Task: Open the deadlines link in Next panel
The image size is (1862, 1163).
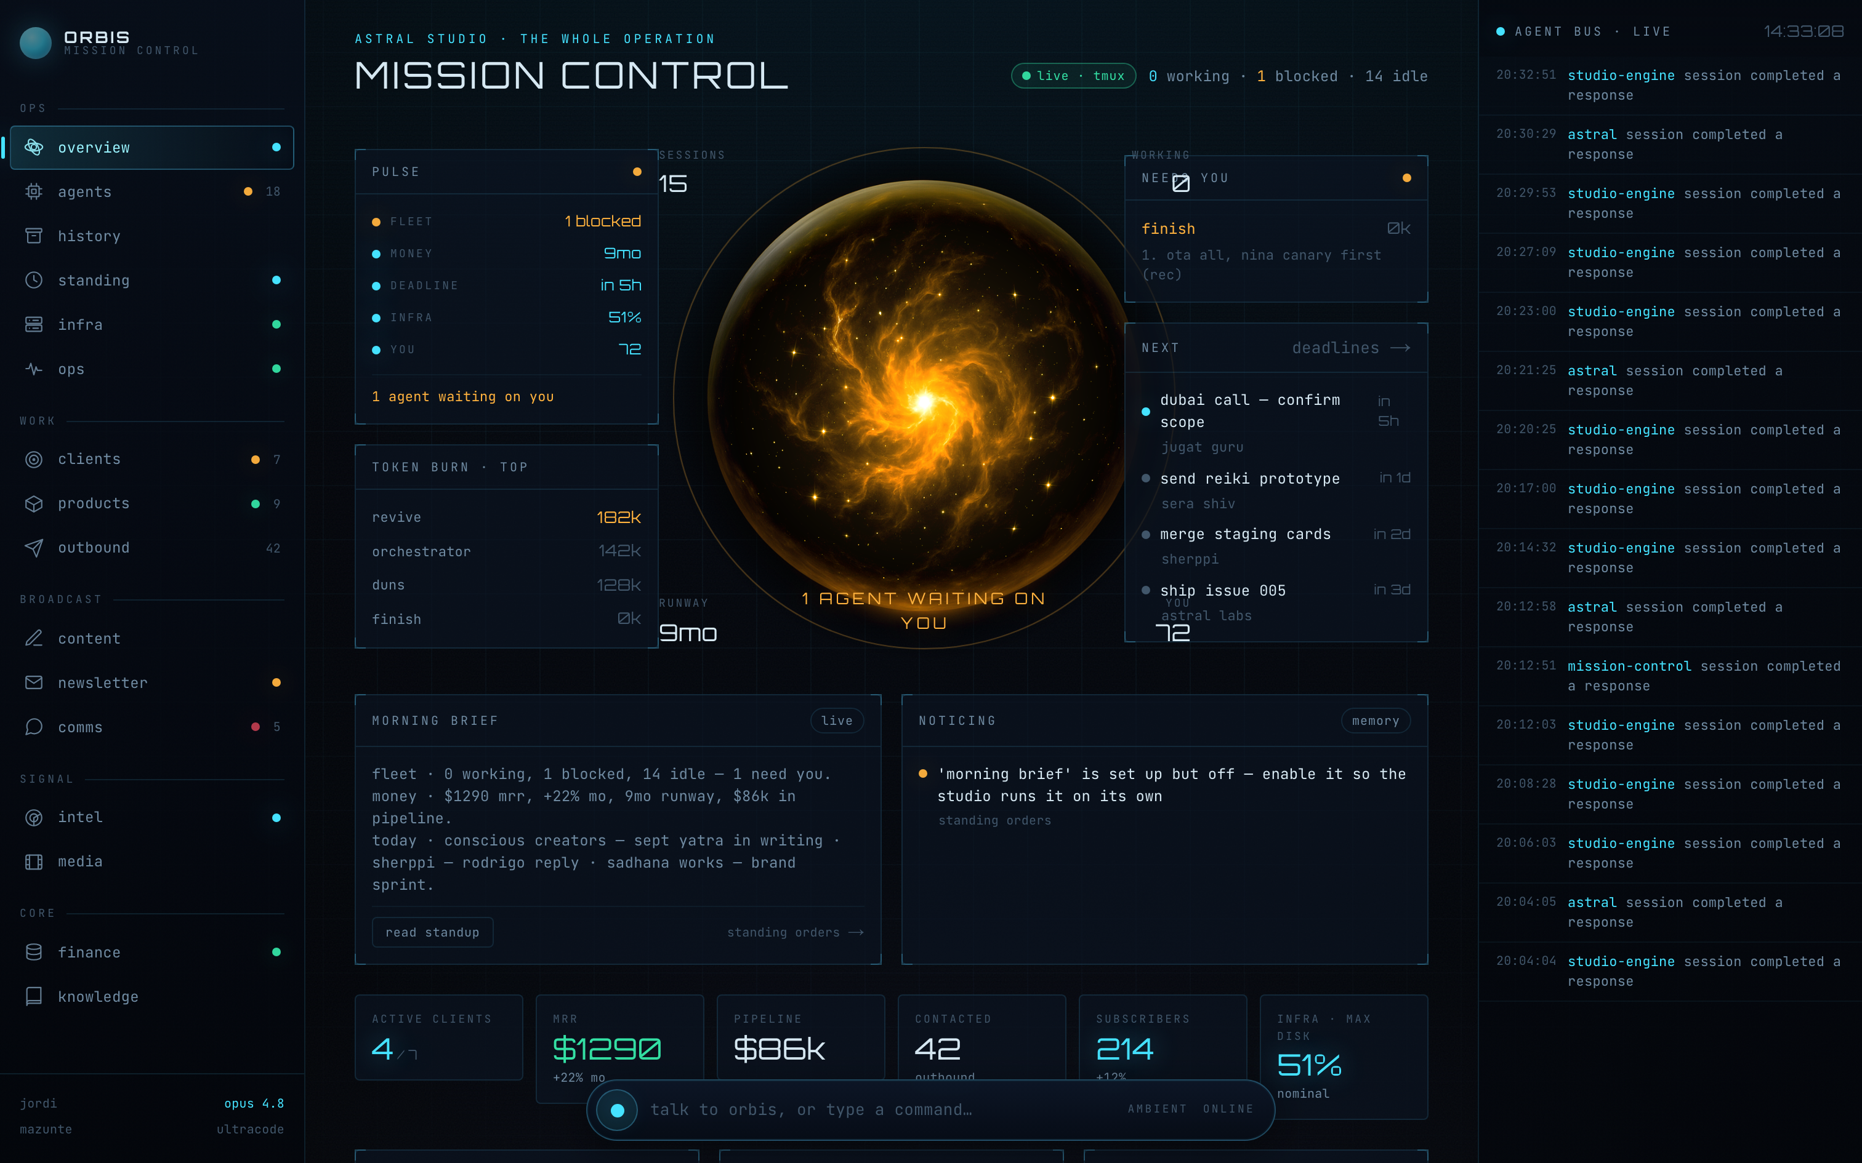Action: pyautogui.click(x=1351, y=348)
